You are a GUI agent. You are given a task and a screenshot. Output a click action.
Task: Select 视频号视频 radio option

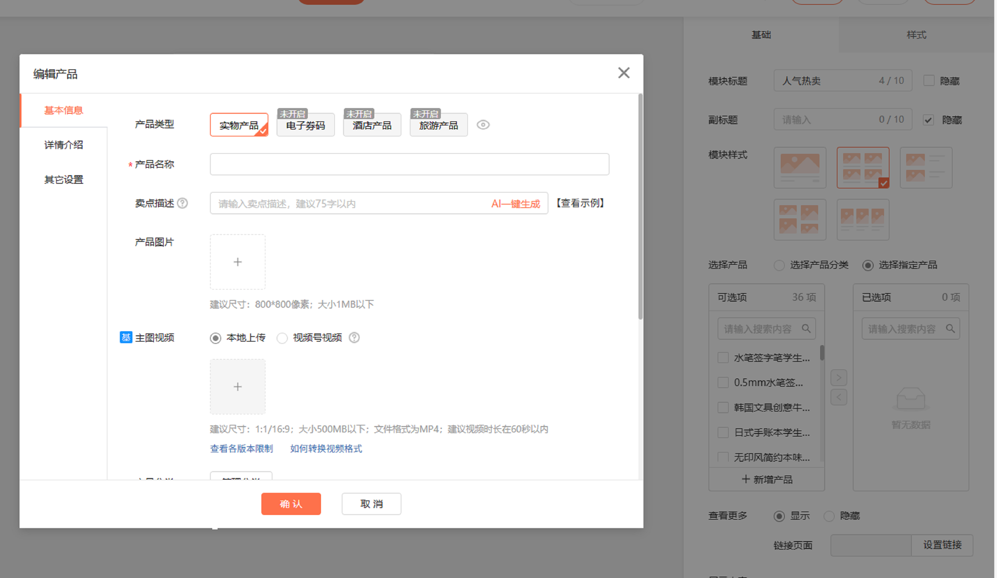282,338
